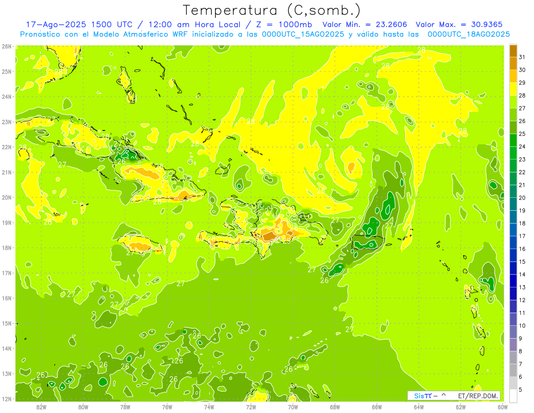Click the 22N latitude axis label

pos(7,147)
